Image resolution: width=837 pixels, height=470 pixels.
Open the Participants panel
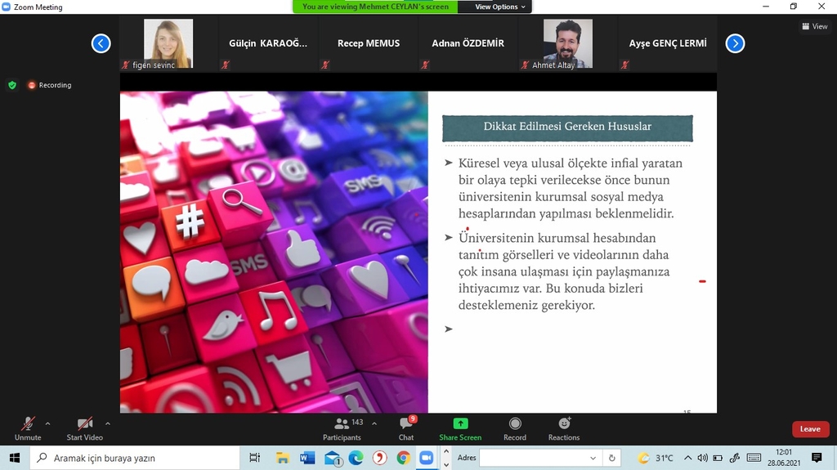tap(342, 429)
